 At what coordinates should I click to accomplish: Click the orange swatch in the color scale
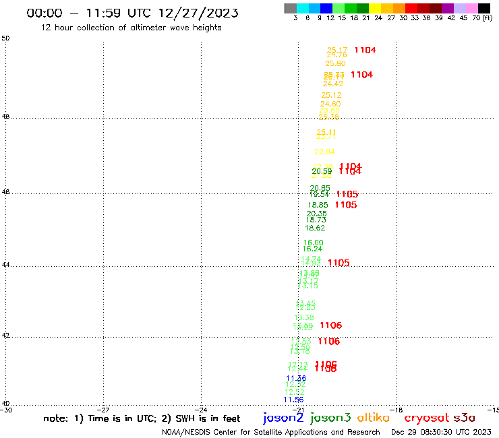pyautogui.click(x=399, y=8)
